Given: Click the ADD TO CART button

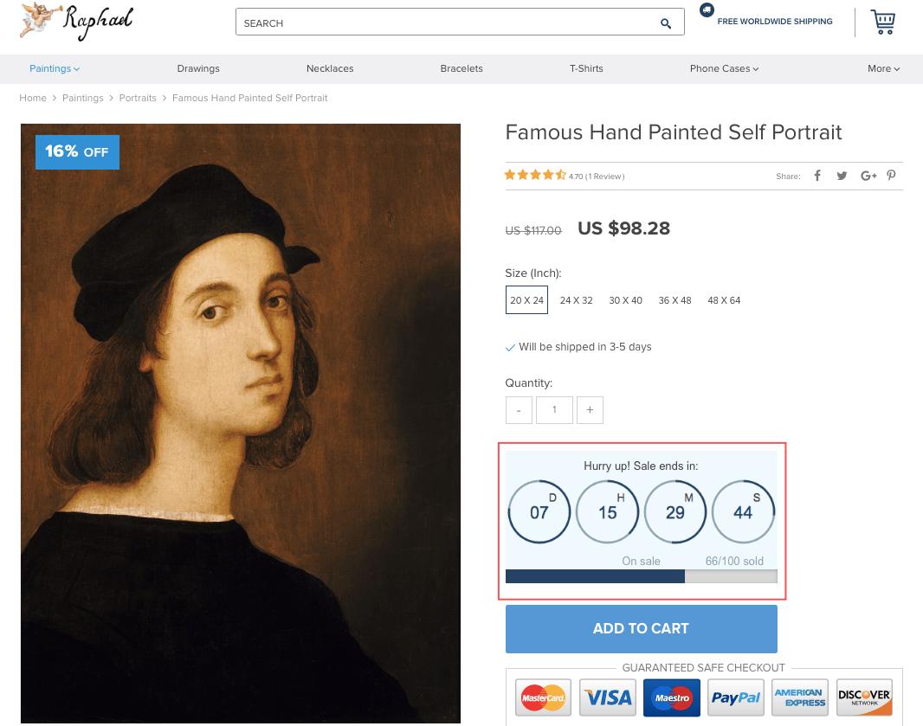Looking at the screenshot, I should pos(641,628).
